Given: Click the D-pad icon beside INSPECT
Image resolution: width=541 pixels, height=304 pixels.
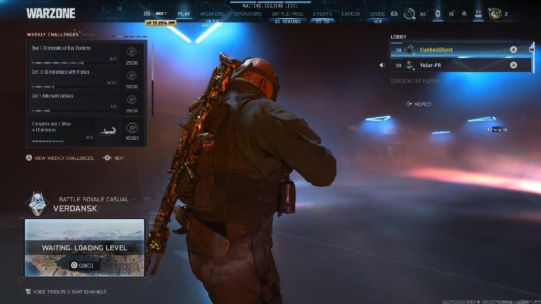Looking at the screenshot, I should pyautogui.click(x=409, y=104).
